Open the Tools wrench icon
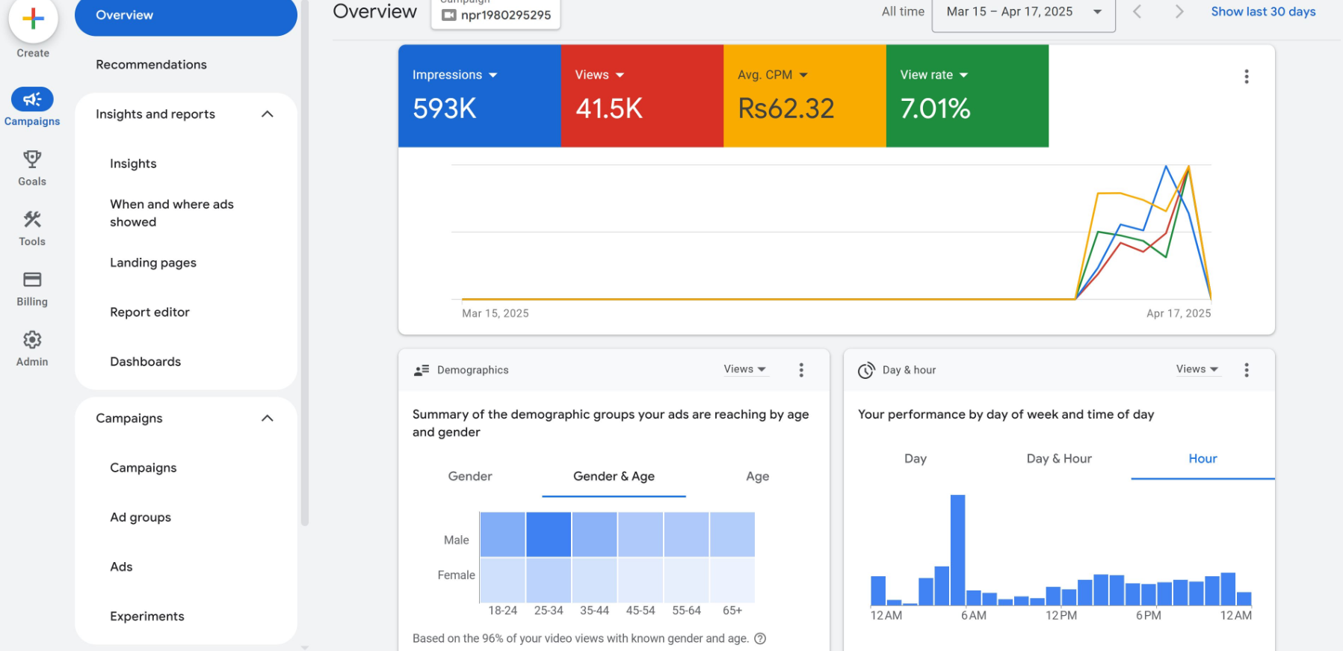Image resolution: width=1343 pixels, height=651 pixels. tap(32, 220)
